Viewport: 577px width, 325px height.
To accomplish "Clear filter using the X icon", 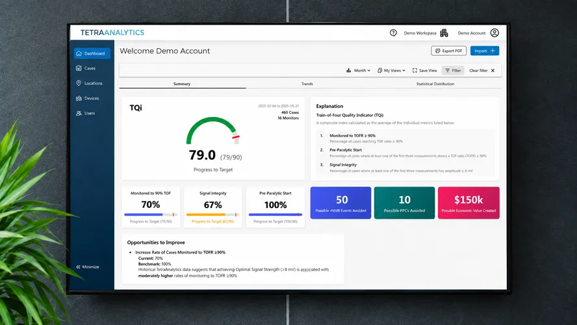I will 493,70.
